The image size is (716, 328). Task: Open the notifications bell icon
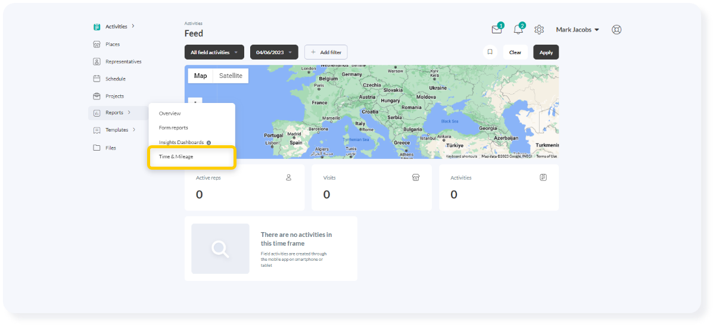[518, 30]
